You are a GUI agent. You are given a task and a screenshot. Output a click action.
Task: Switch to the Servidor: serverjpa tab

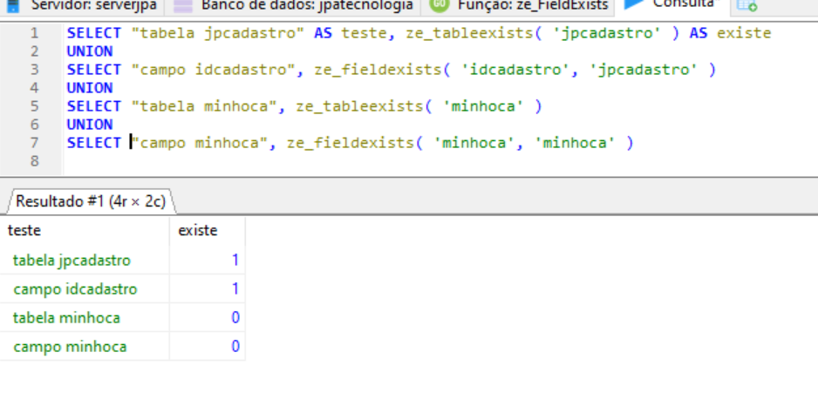(x=81, y=6)
